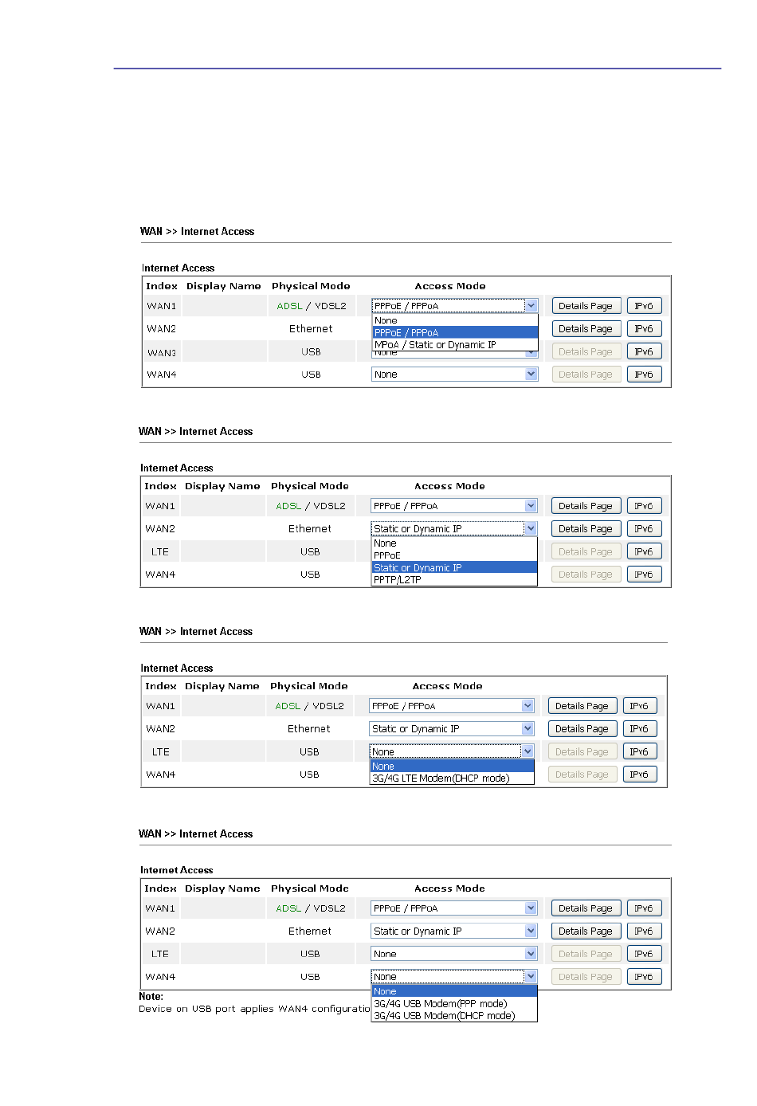This screenshot has height=1106, width=757.
Task: Select '3G/4G LTE Modem(DHCP mode)' option
Action: click(x=452, y=779)
